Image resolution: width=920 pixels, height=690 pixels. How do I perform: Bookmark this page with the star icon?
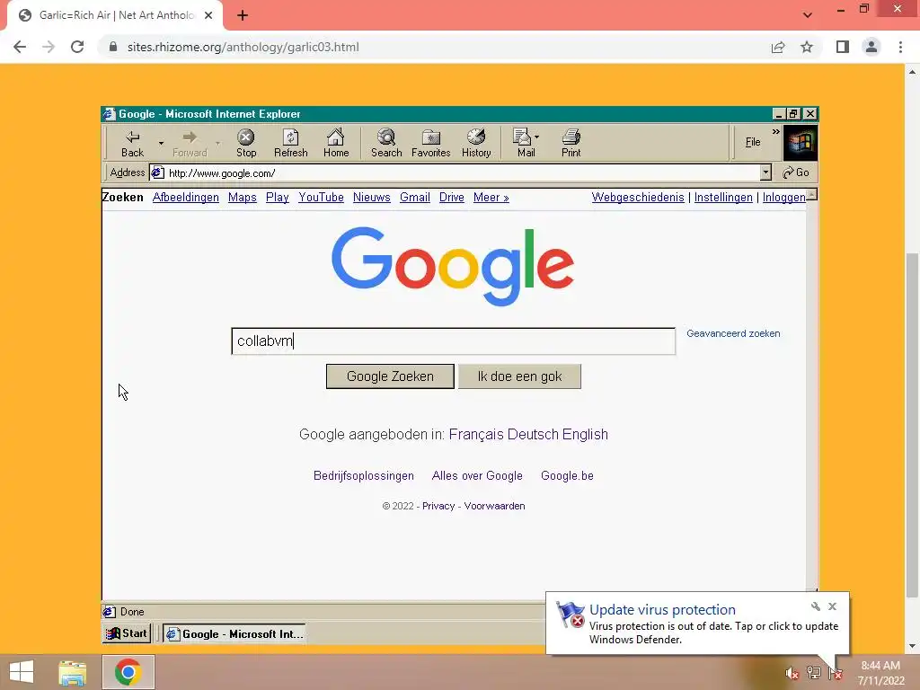click(x=807, y=47)
